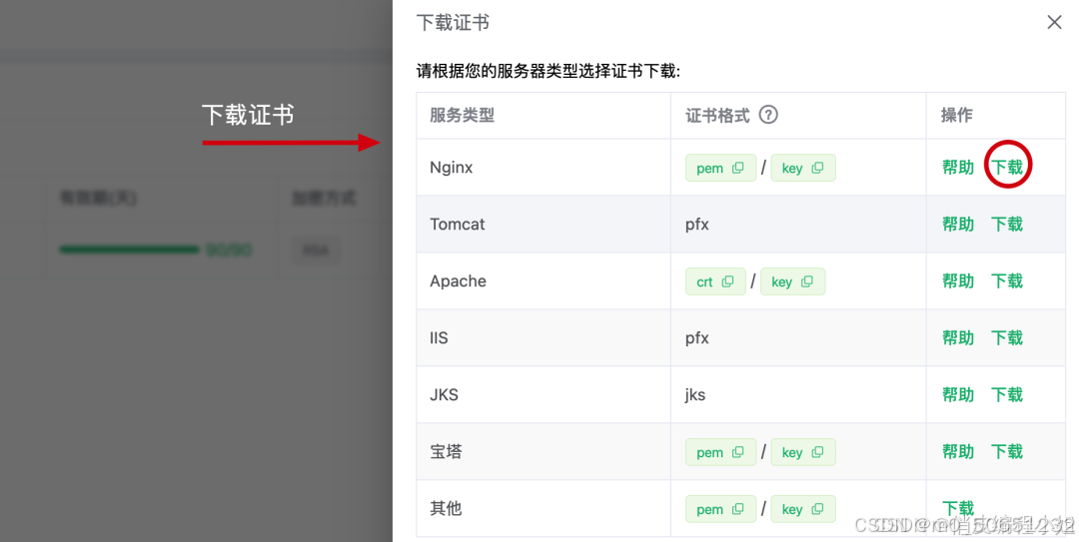Open 帮助 for 宝塔
The height and width of the screenshot is (542, 1079).
(958, 452)
